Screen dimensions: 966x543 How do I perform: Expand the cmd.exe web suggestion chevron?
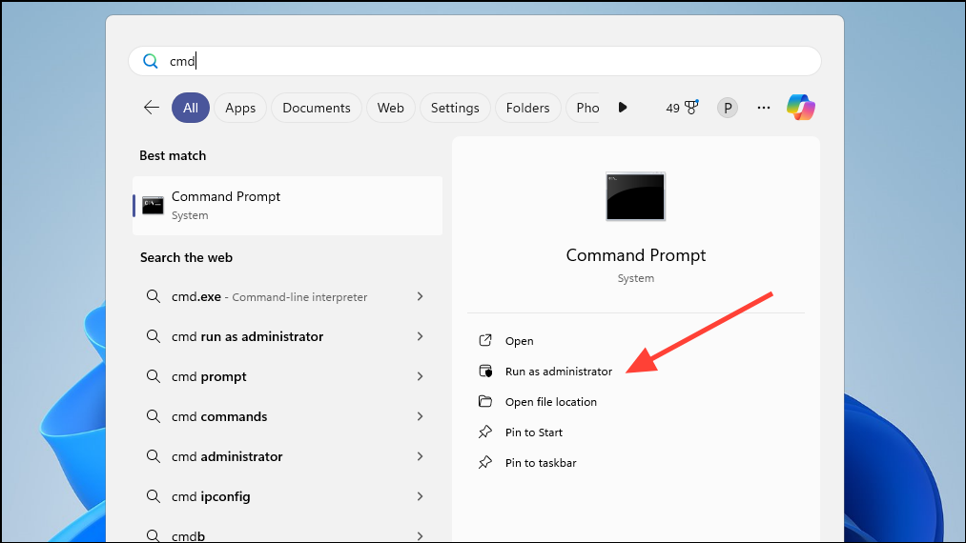[421, 296]
